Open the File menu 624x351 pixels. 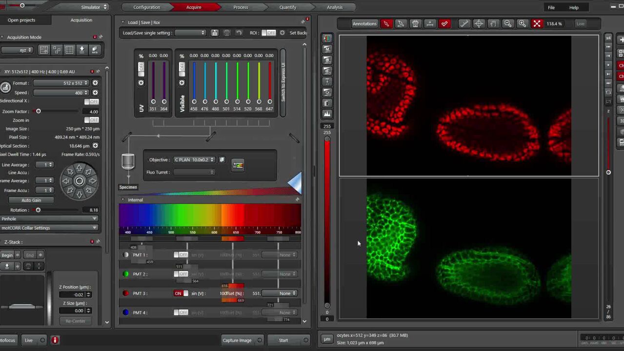pos(551,7)
